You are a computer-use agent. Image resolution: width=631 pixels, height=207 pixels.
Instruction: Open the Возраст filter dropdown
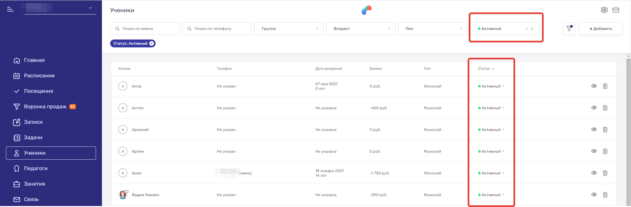[360, 29]
